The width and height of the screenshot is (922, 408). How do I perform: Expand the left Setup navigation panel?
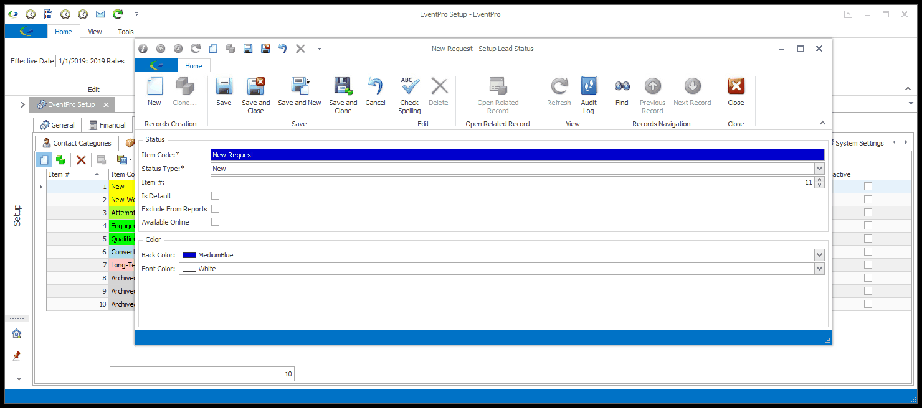click(22, 104)
